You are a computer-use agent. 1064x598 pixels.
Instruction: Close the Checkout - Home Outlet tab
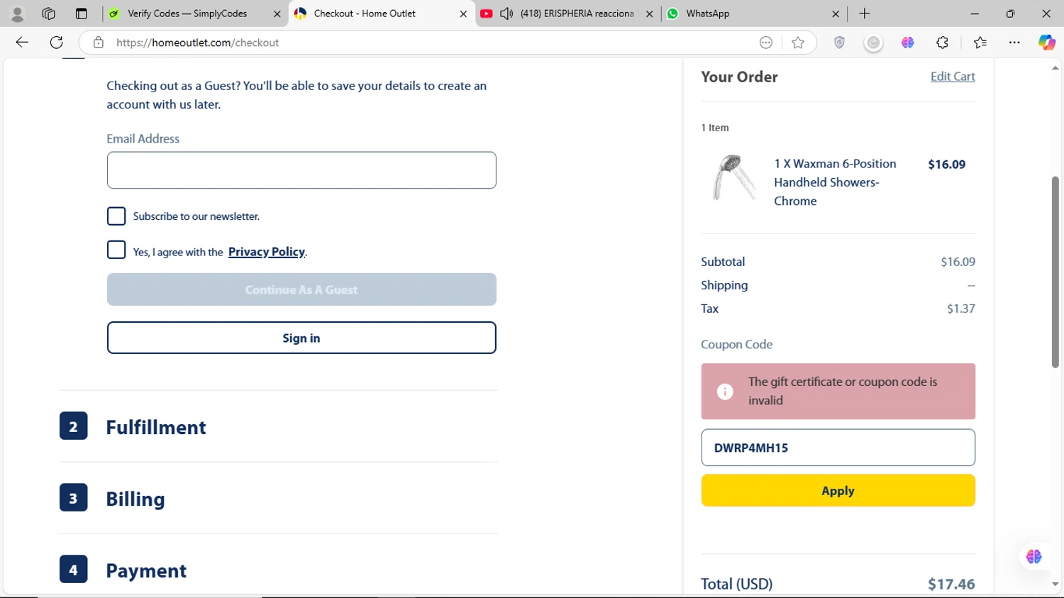tap(463, 13)
